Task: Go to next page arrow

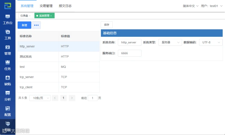Action: coord(72,98)
